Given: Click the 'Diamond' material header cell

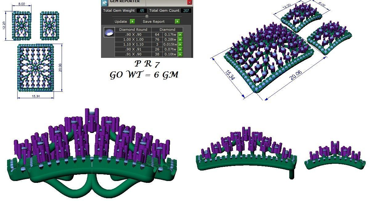Looking at the screenshot, I should pos(167,30).
